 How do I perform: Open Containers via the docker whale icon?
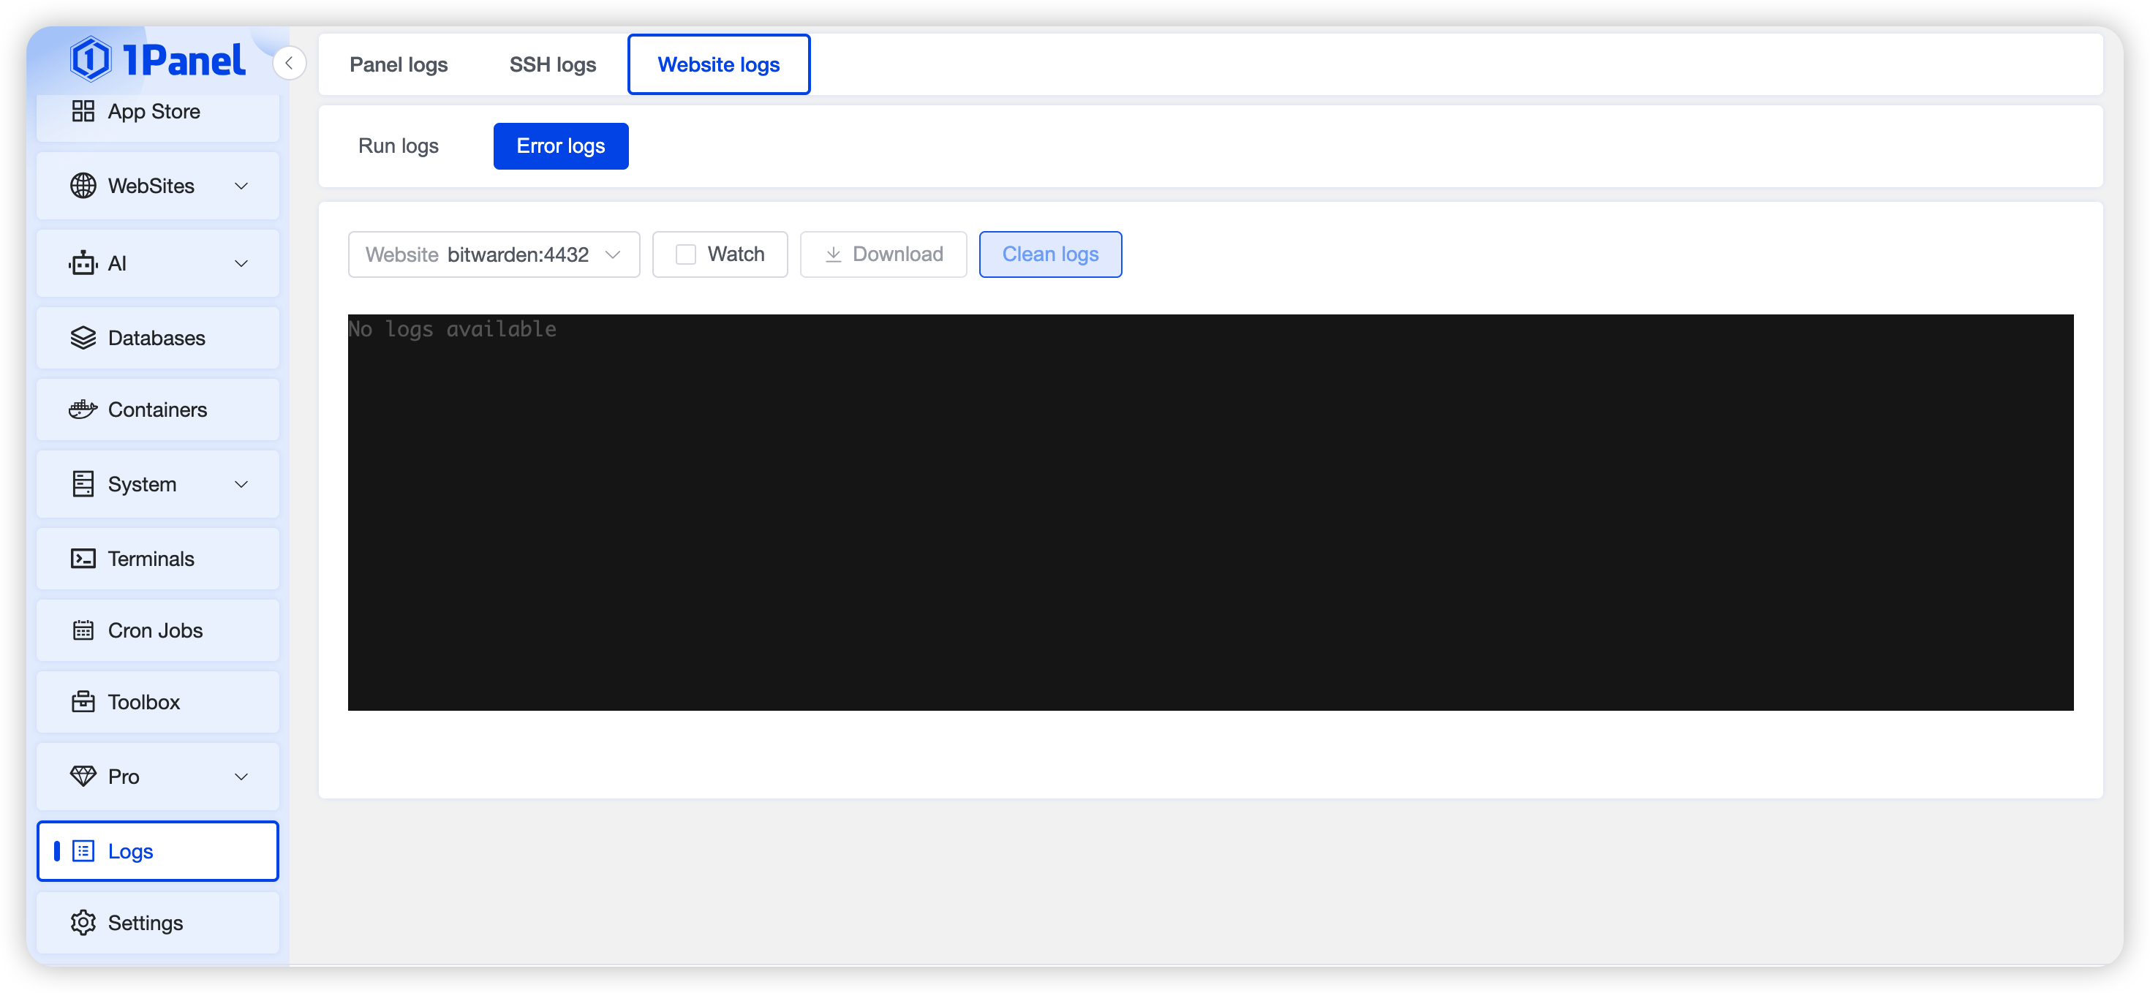83,409
